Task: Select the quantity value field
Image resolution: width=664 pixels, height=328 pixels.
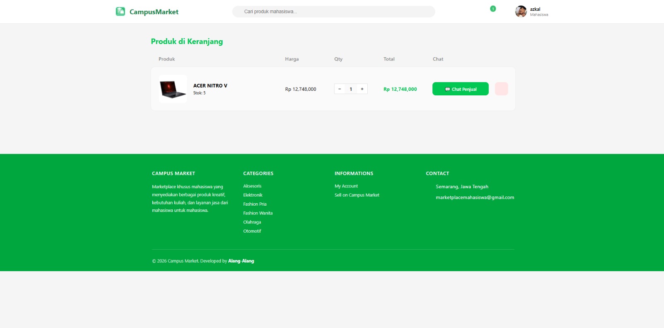Action: 351,89
